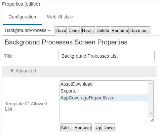Viewport: 159px width, 135px height.
Task: Open the BackgroundProcess configuration dropdown
Action: [28, 30]
